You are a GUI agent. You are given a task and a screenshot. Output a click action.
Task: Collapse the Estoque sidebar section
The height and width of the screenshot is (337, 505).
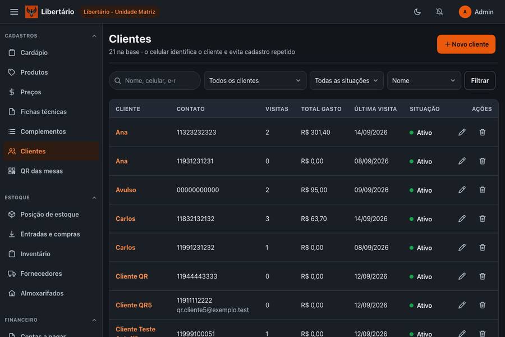(94, 198)
